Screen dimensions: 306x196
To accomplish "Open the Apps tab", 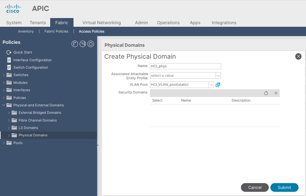I will (x=195, y=23).
